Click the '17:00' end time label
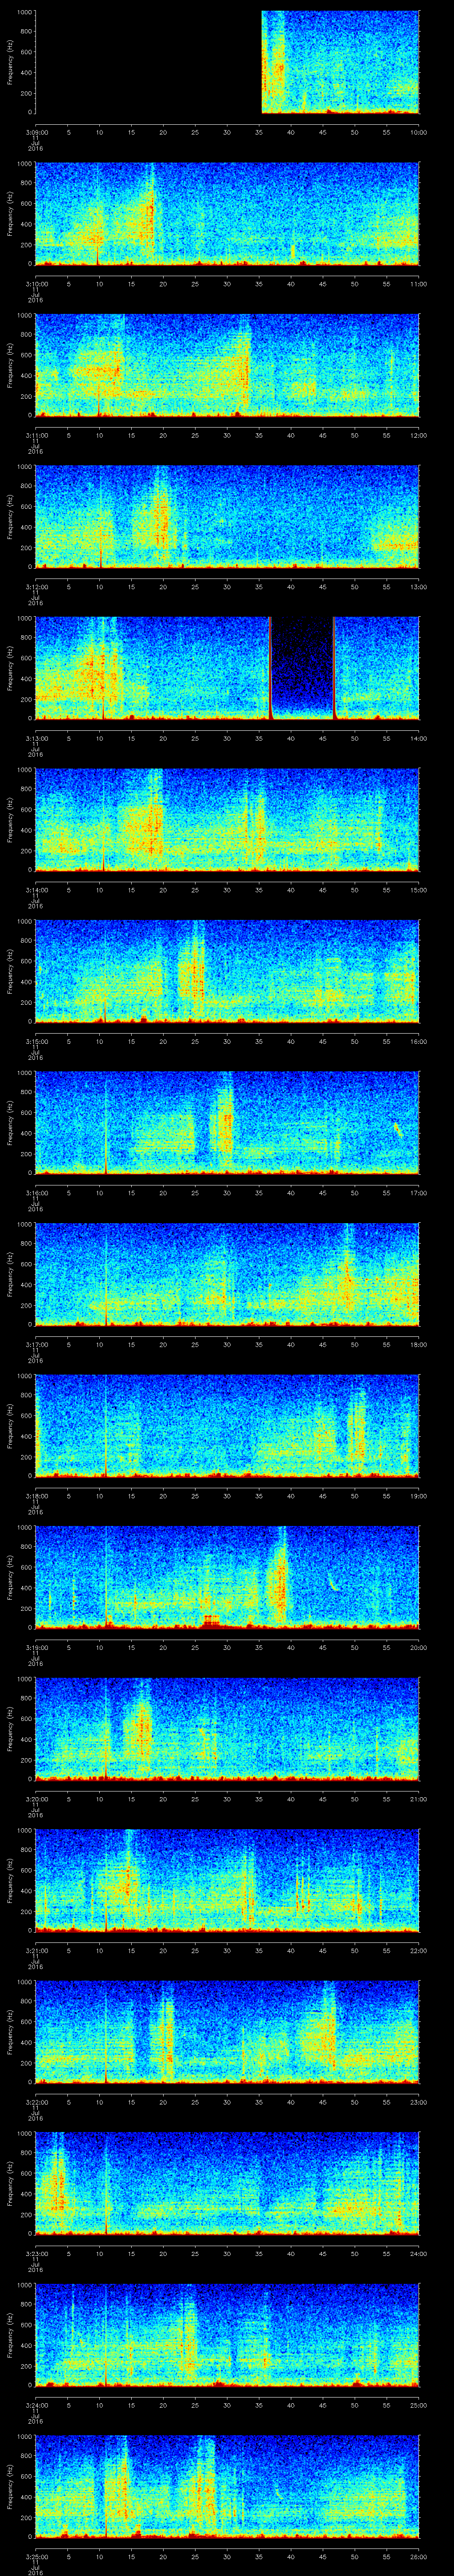This screenshot has height=2576, width=454. point(419,1193)
